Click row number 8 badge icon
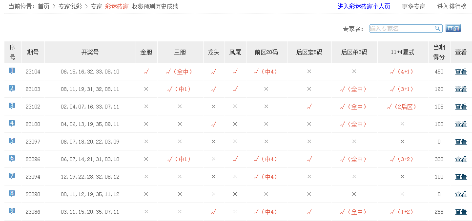Viewport: 472px width, 221px height. (12, 194)
